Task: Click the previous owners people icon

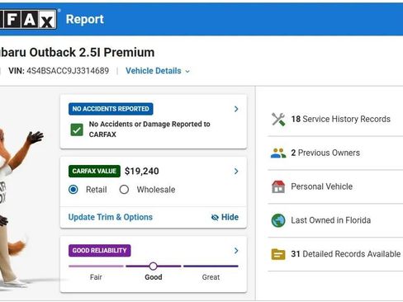Action: click(278, 153)
